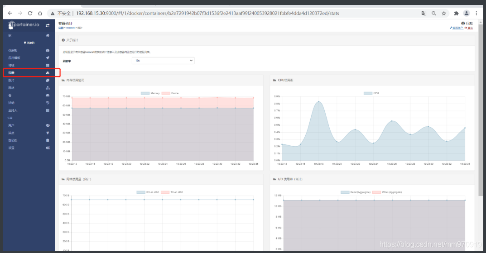The image size is (486, 253).
Task: Open Volumes via the drive icon
Action: click(x=48, y=95)
